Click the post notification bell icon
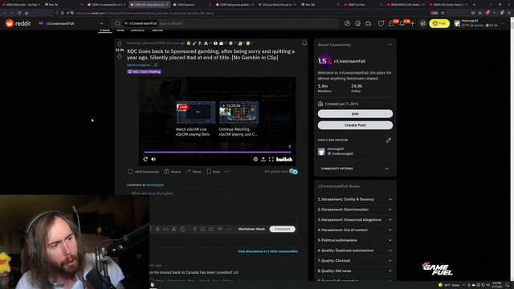This screenshot has height=289, width=514. point(304,43)
